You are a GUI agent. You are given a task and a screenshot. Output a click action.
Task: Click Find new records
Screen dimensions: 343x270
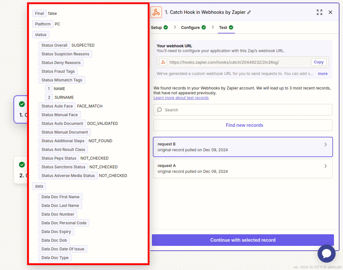tap(244, 125)
